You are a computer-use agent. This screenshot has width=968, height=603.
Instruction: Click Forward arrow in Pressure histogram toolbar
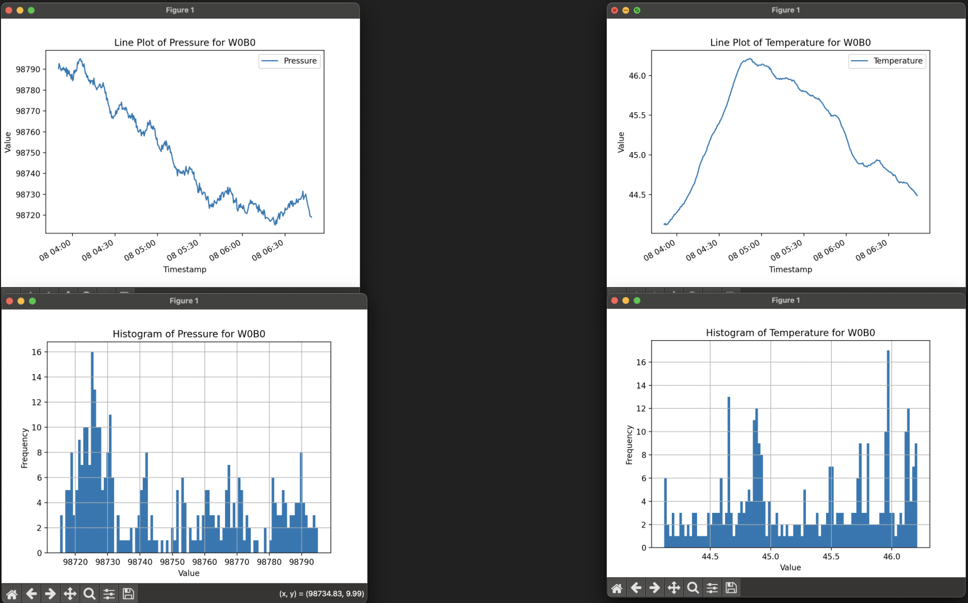pyautogui.click(x=51, y=594)
